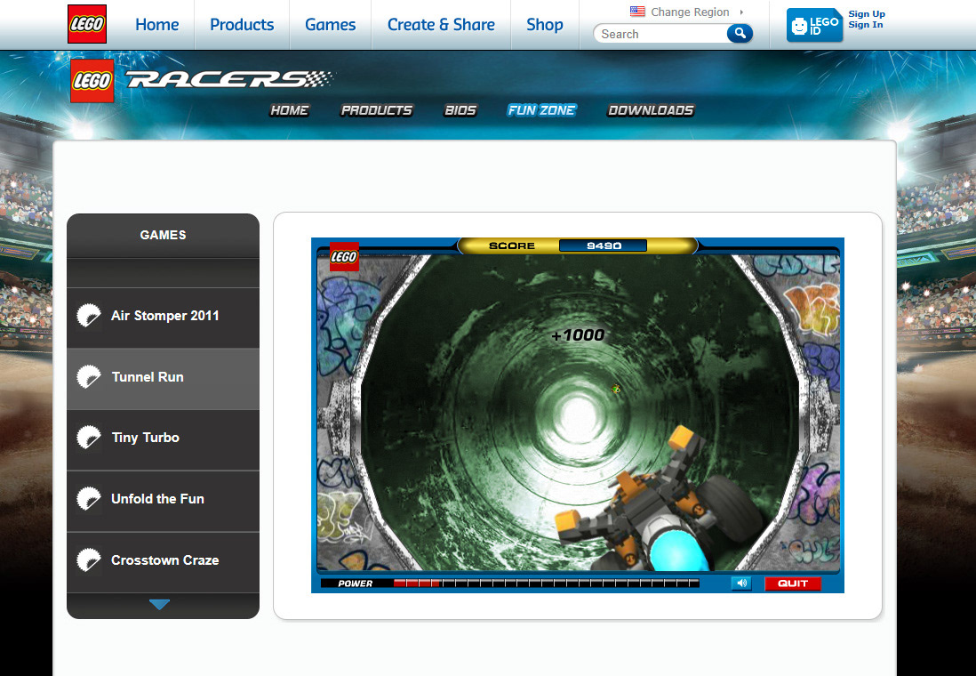Viewport: 976px width, 676px height.
Task: Select Air Stomper 2011 game
Action: (163, 318)
